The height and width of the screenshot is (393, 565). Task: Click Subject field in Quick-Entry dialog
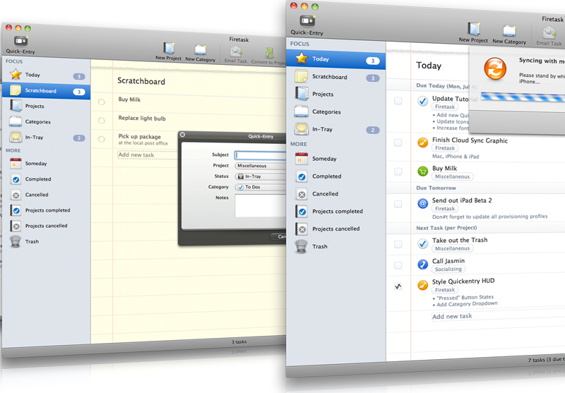260,155
